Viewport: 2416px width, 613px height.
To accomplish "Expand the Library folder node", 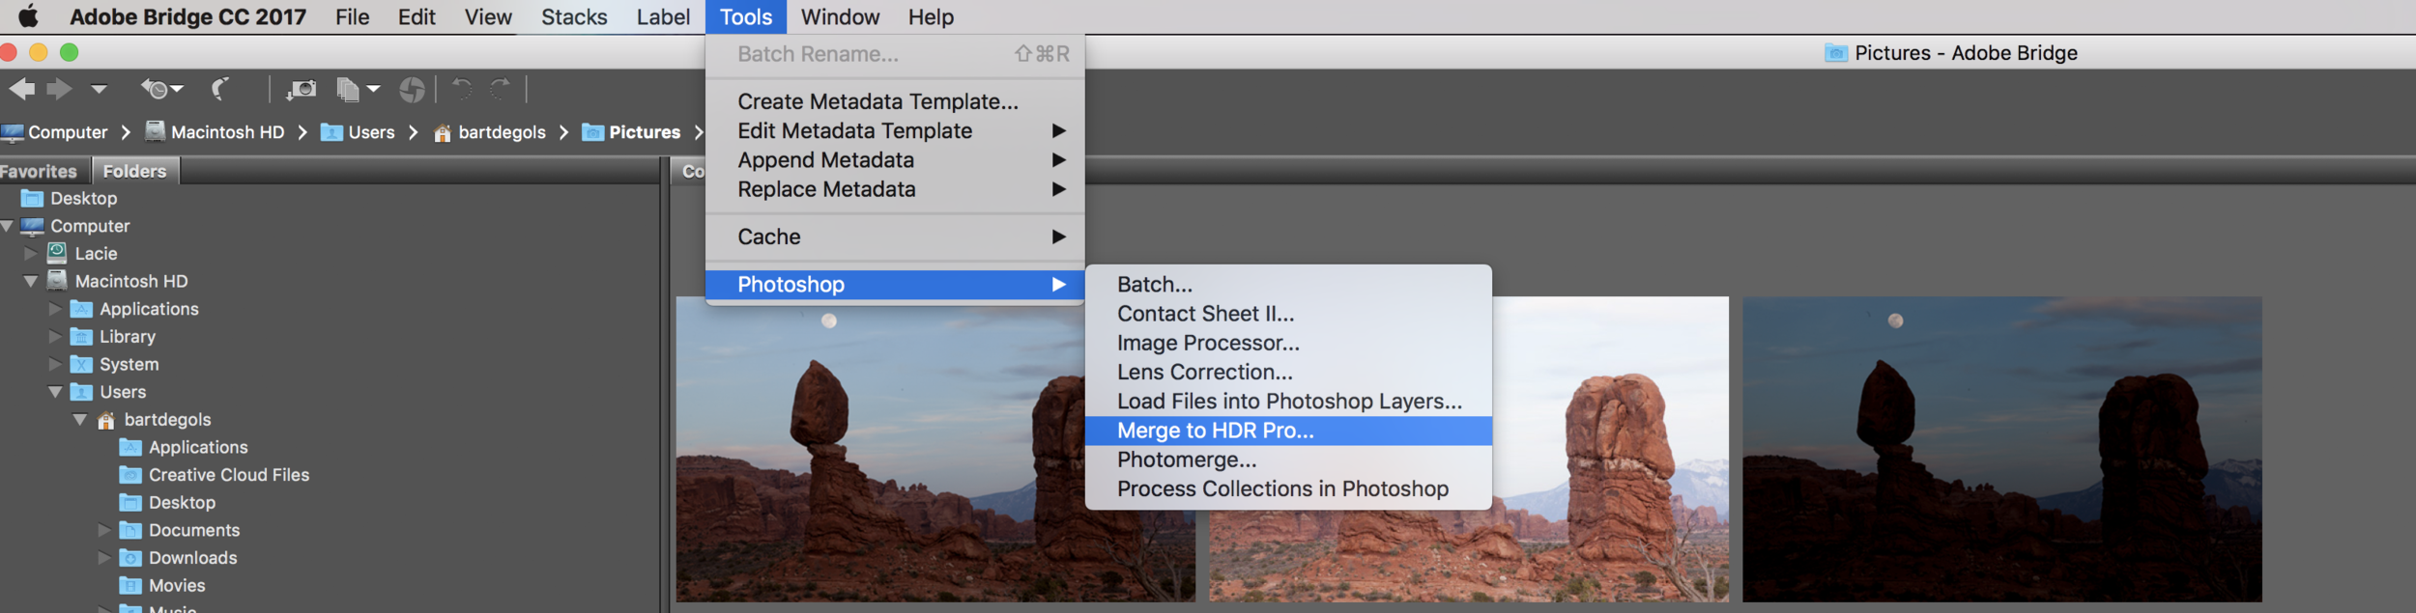I will 55,336.
